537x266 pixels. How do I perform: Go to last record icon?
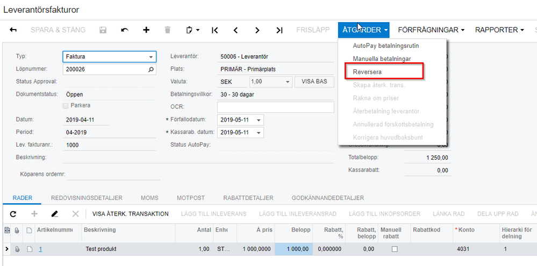[x=280, y=30]
